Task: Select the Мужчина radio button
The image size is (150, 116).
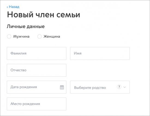Action: point(9,37)
